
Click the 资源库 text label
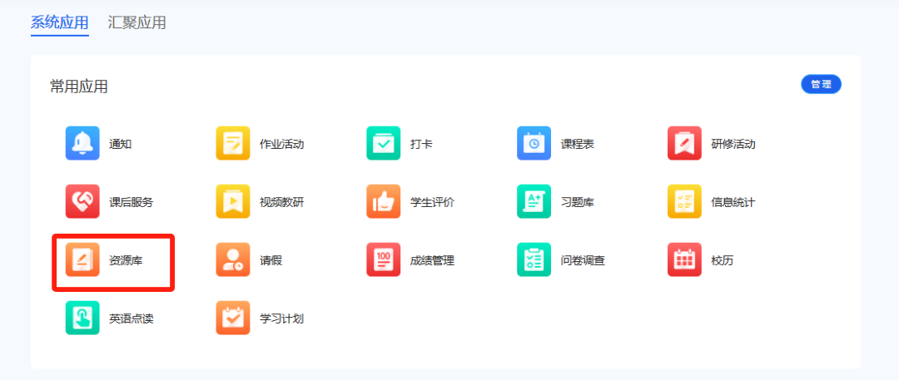127,261
